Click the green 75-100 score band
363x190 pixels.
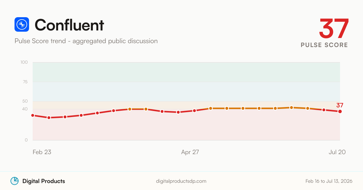(x=186, y=72)
